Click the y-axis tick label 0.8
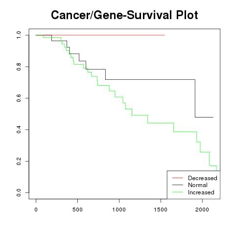The width and height of the screenshot is (235, 235). click(x=19, y=67)
